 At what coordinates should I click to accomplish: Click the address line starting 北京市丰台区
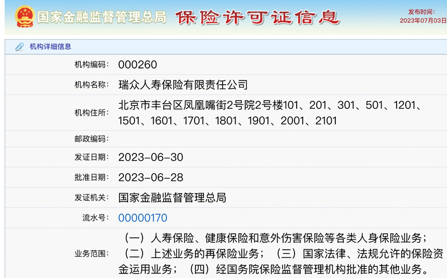(270, 106)
